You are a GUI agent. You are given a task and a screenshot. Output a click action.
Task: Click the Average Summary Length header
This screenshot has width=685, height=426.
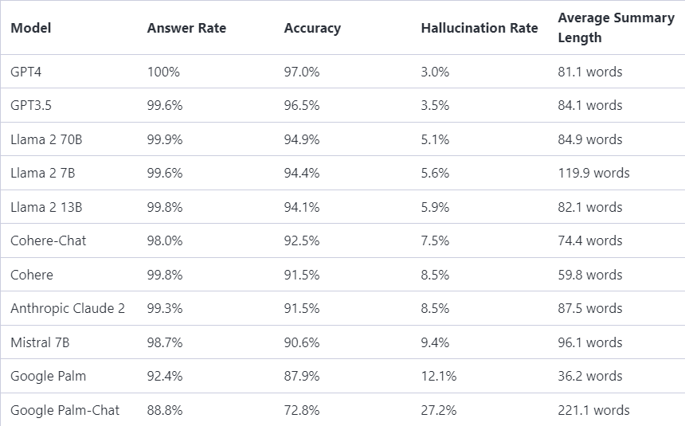(616, 27)
